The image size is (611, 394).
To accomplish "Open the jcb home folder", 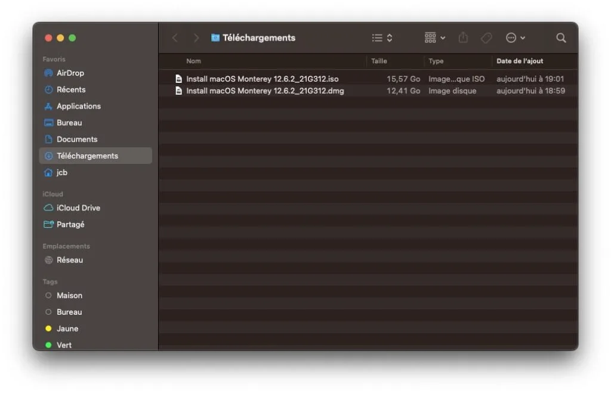I will pos(95,172).
